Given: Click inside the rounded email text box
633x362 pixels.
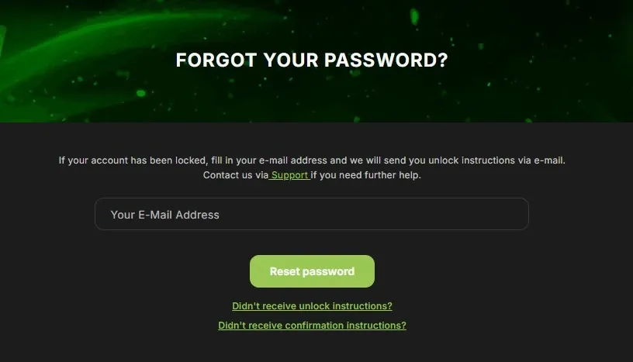Looking at the screenshot, I should pos(312,214).
